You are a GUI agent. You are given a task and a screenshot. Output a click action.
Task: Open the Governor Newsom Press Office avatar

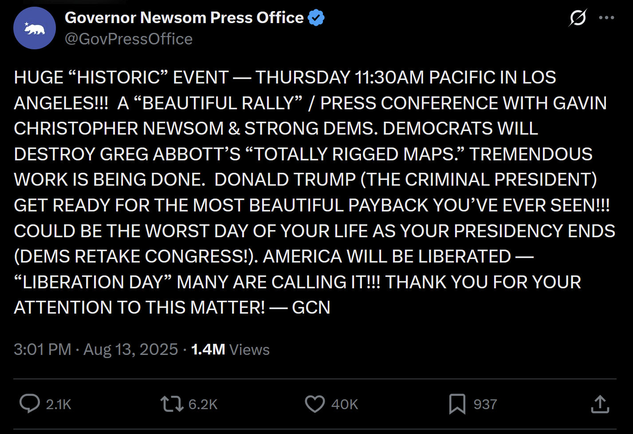35,28
